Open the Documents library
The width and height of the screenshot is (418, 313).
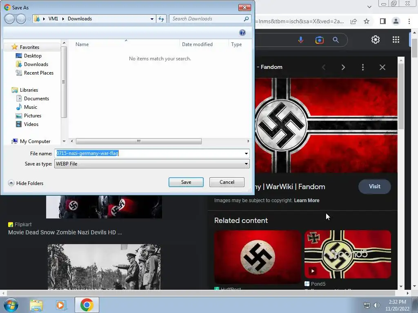[x=36, y=99]
